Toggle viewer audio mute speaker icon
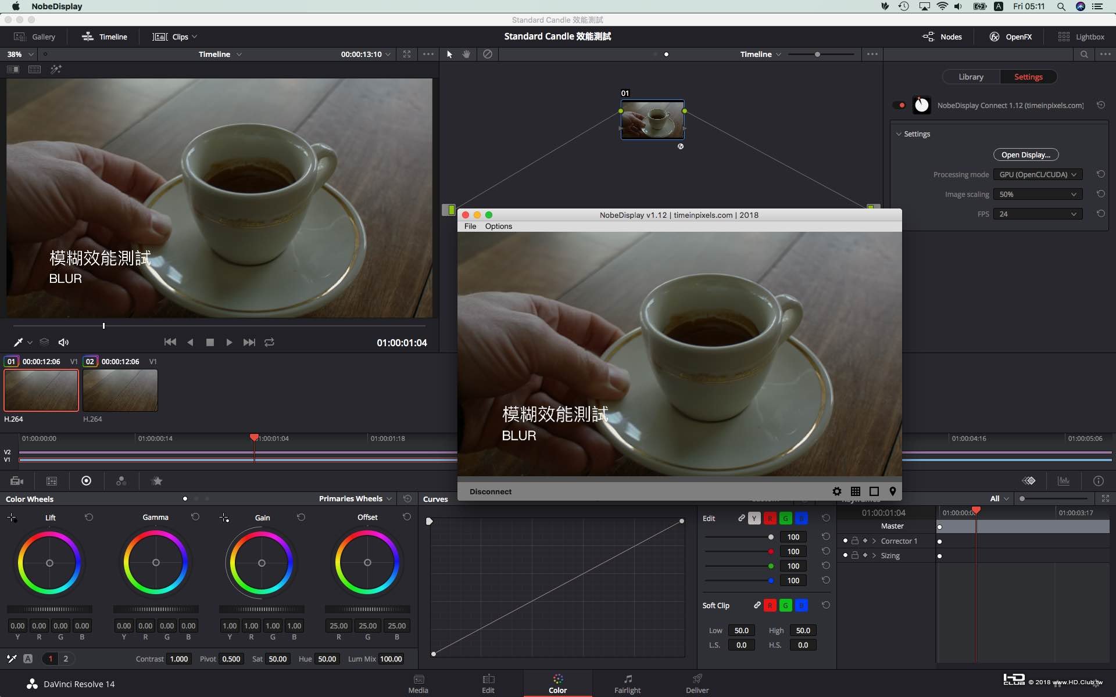Screen dimensions: 1116x697 pyautogui.click(x=64, y=342)
